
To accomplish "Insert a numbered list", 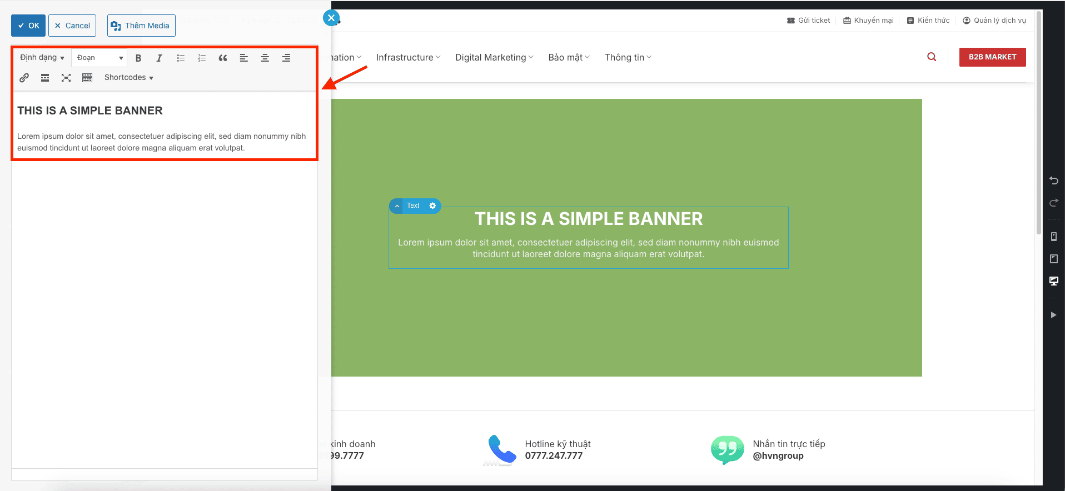I will pyautogui.click(x=202, y=58).
